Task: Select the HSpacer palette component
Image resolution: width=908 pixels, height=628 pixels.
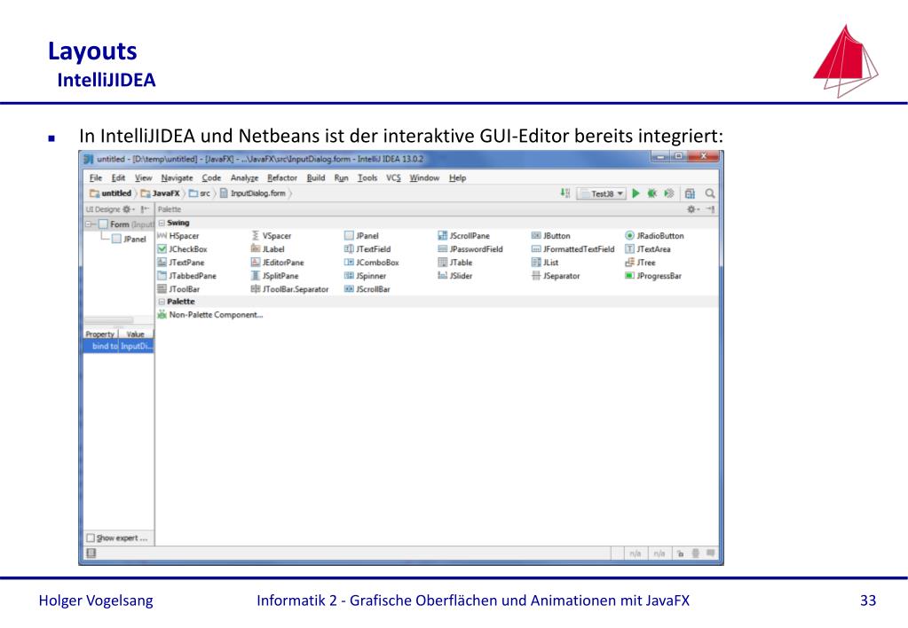Action: point(178,236)
